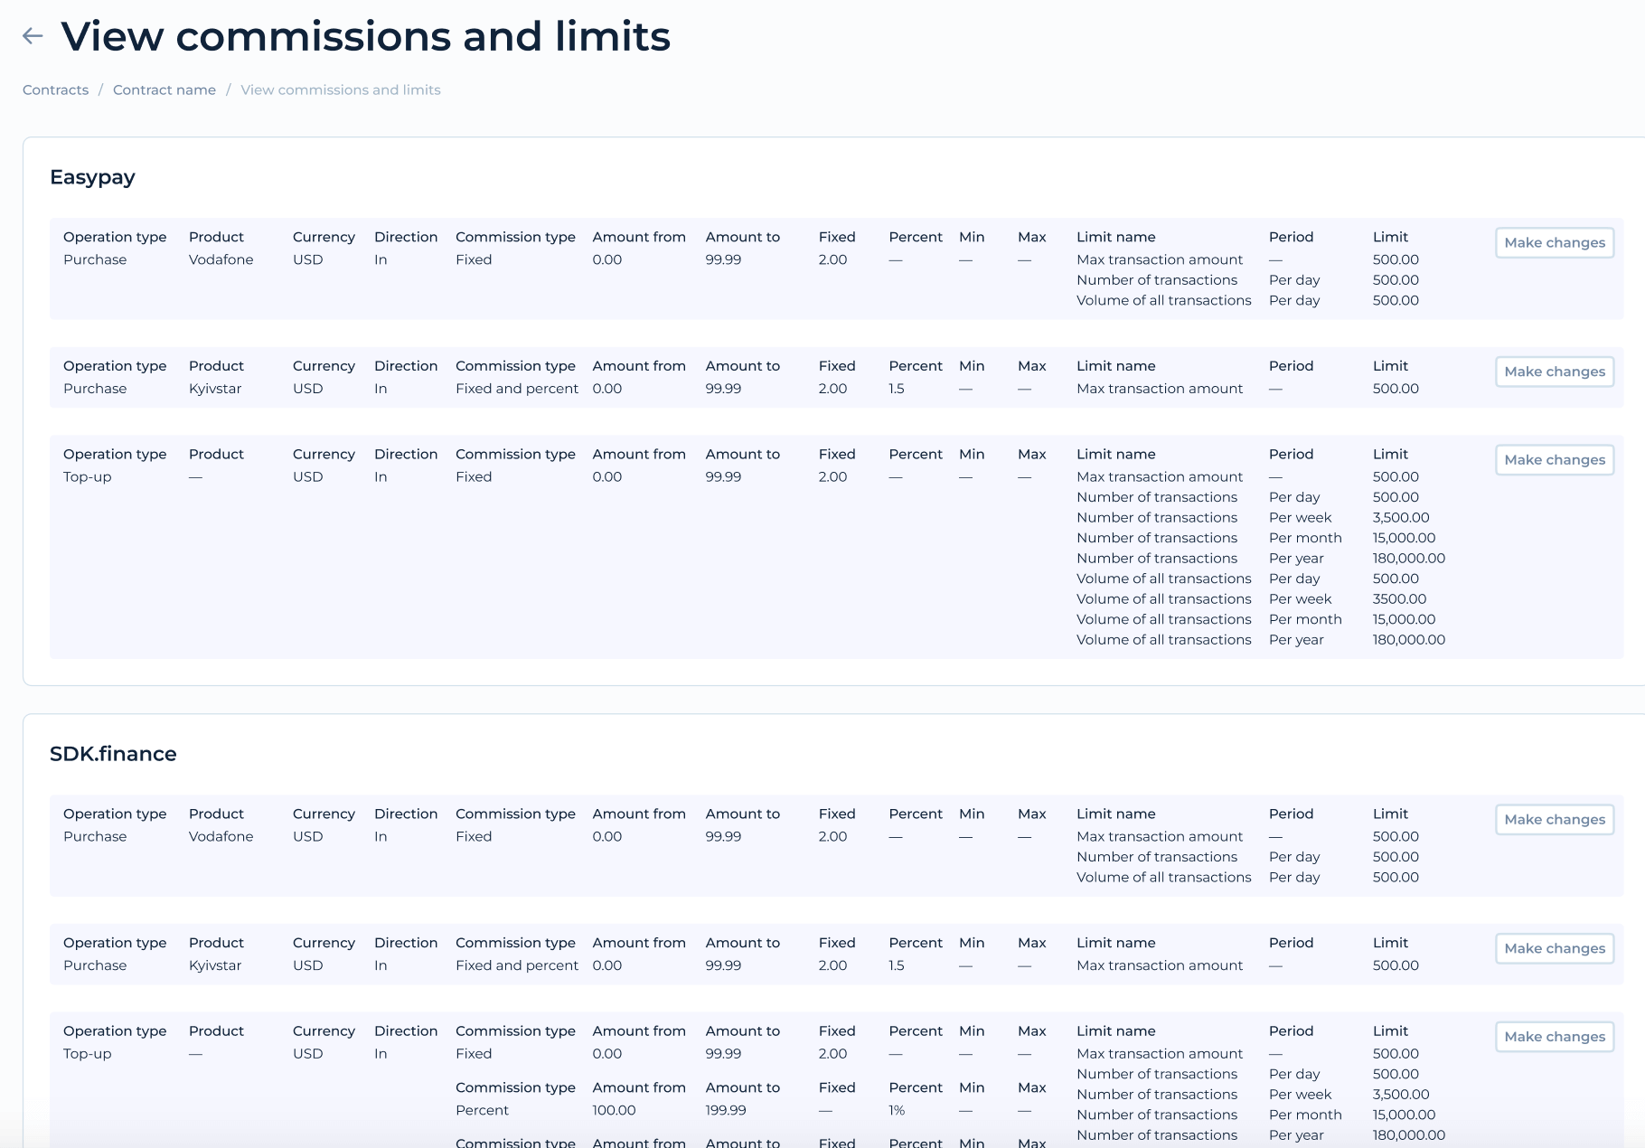Make changes to SDK.finance Kyivstar Purchase row

1554,948
